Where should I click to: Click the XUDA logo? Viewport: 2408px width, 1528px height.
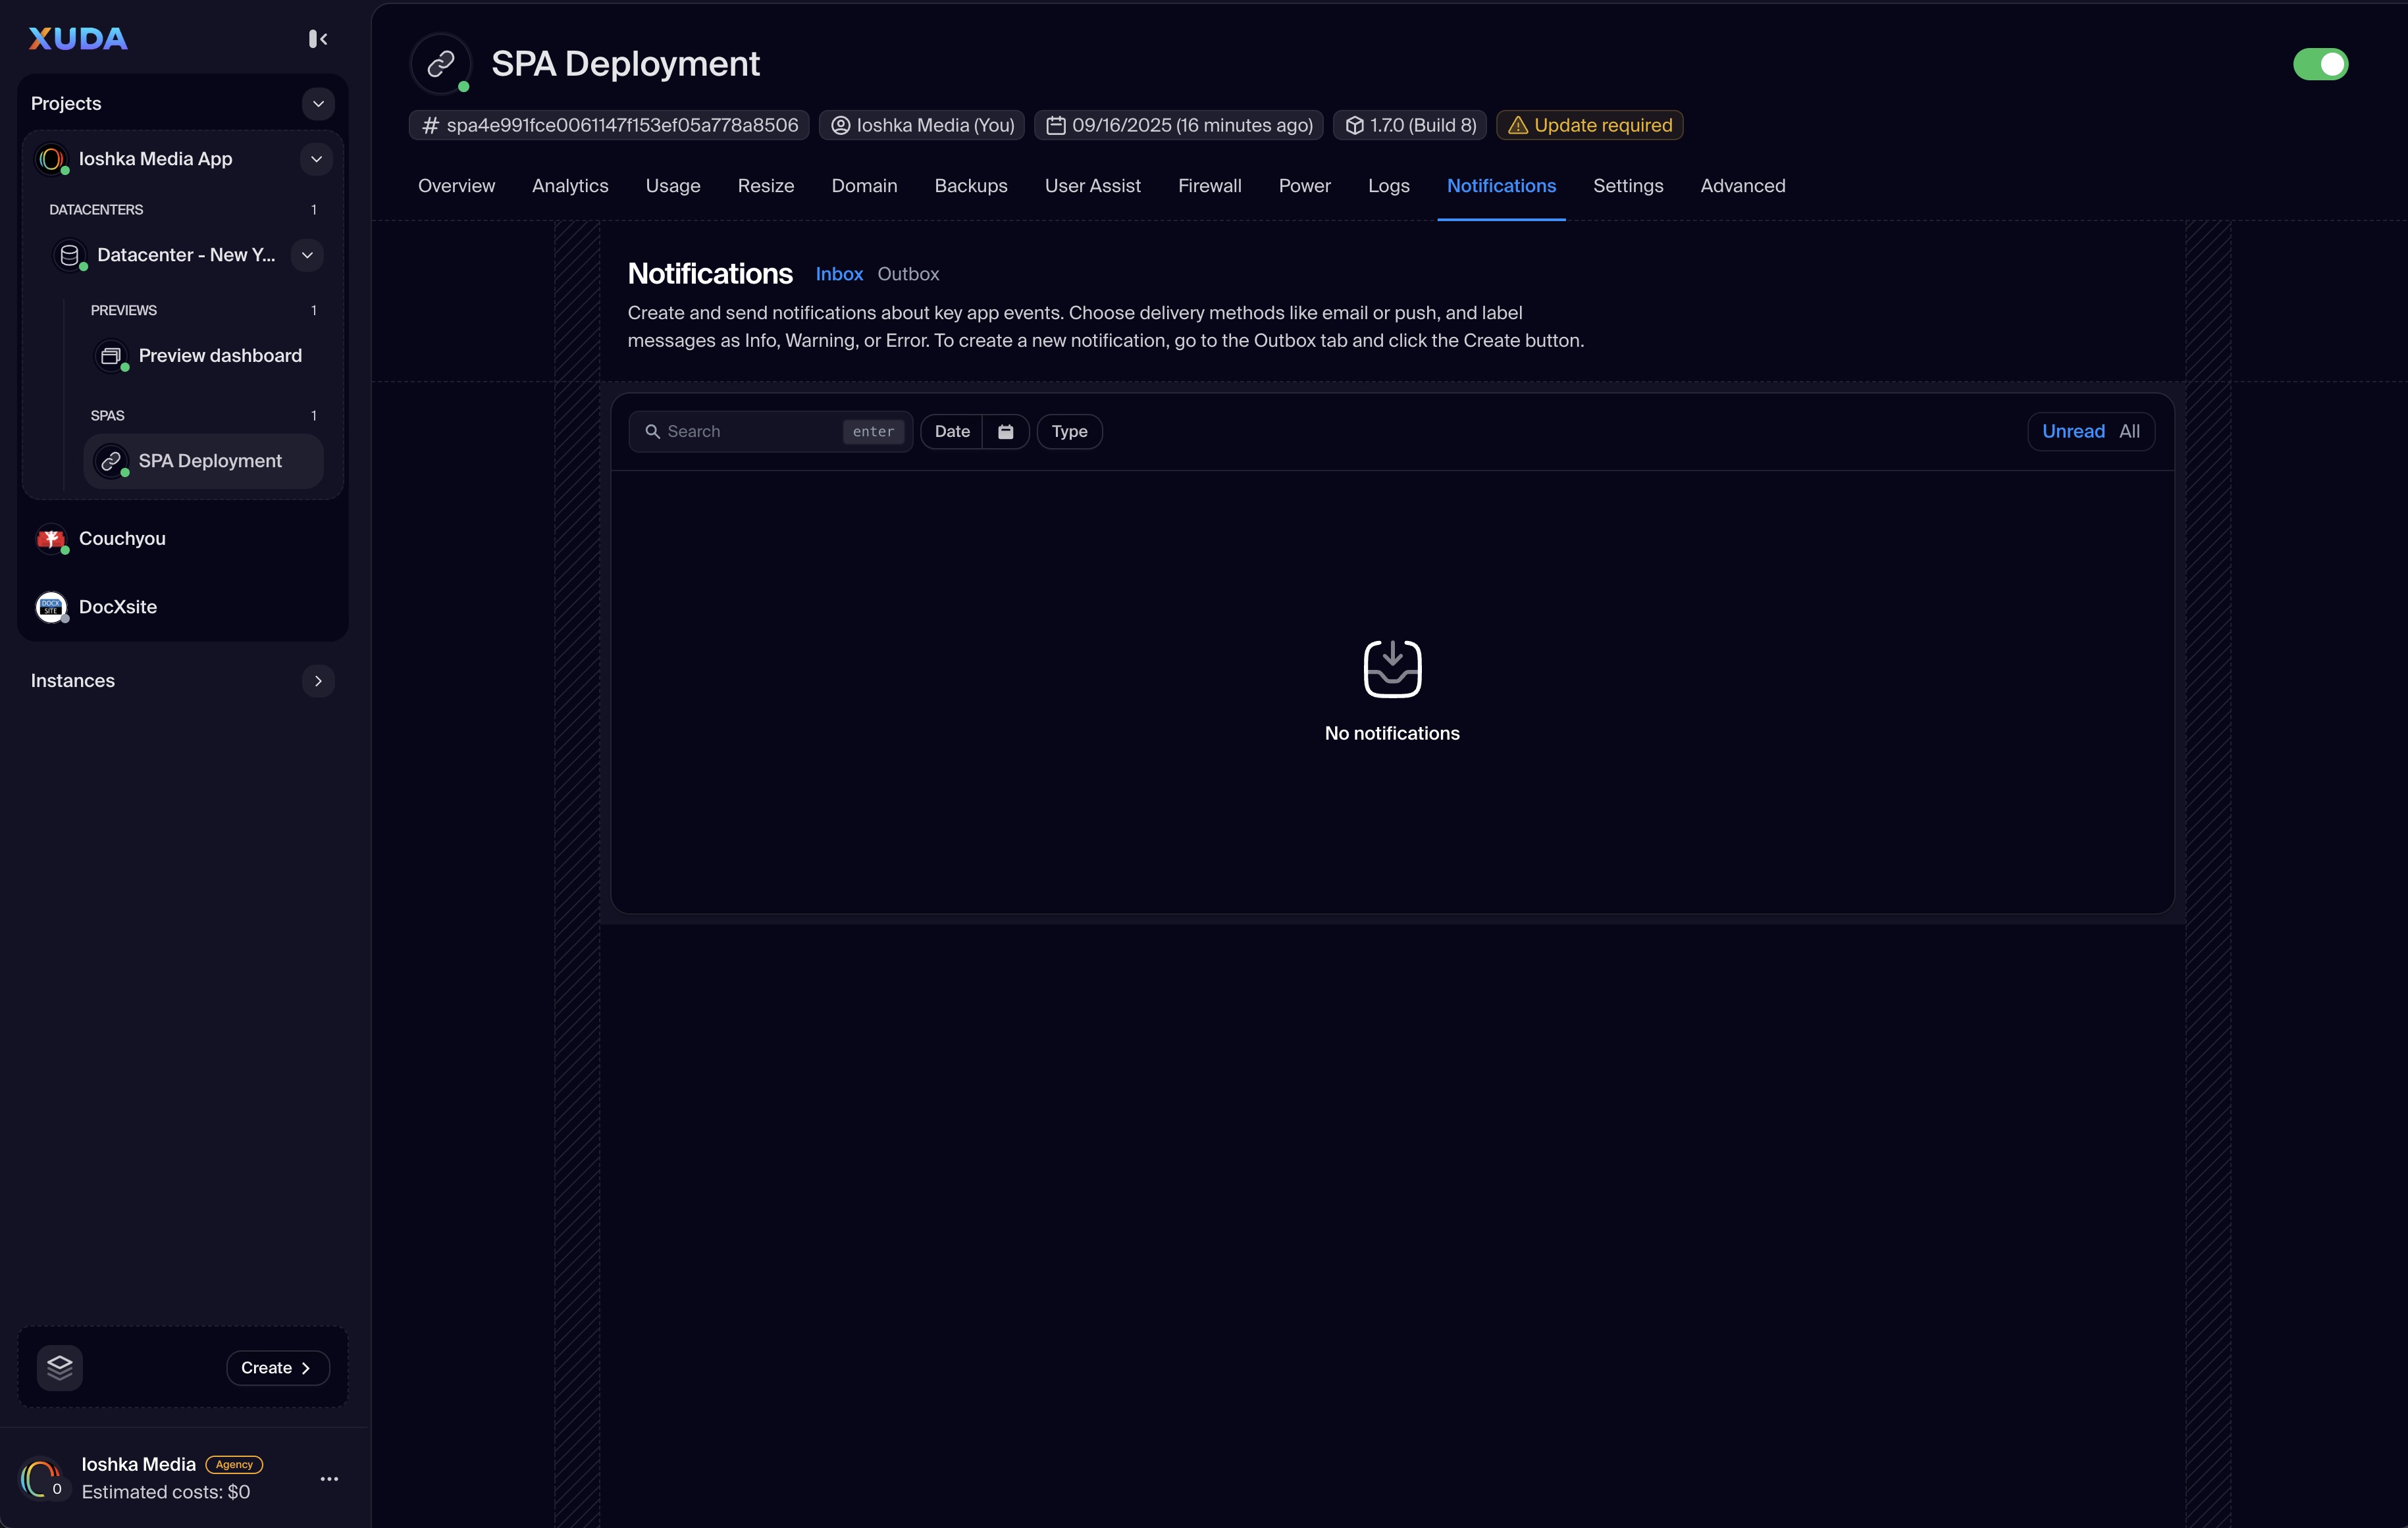78,39
